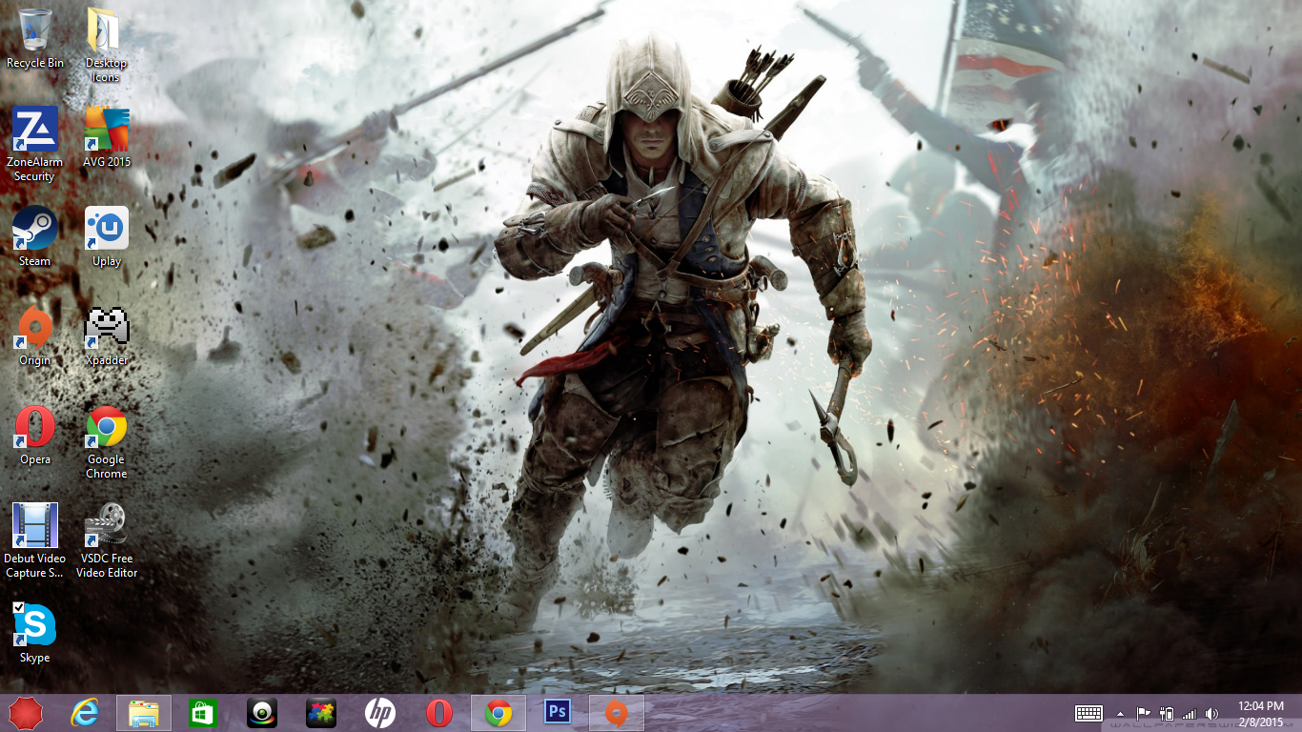Click the Origin desktop shortcut

[35, 329]
